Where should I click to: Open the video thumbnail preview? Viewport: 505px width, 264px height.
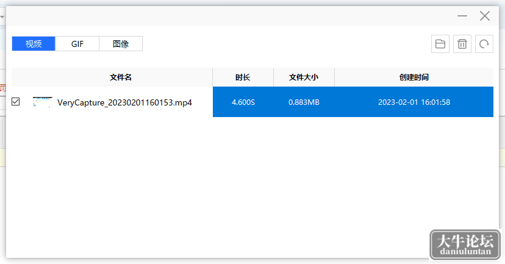[x=43, y=102]
